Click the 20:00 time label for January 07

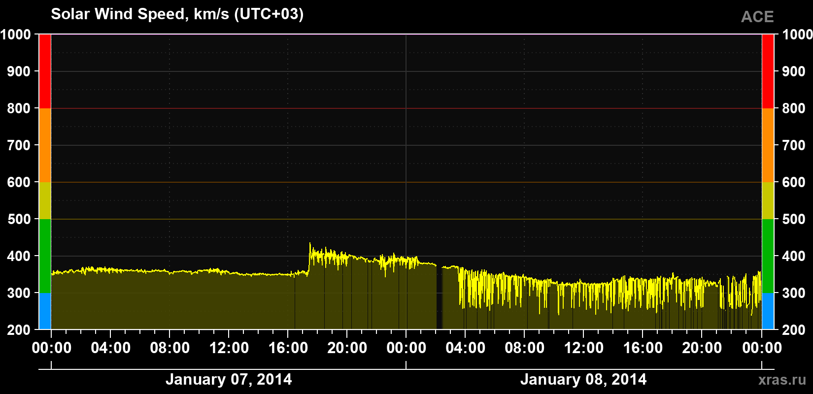pyautogui.click(x=347, y=348)
